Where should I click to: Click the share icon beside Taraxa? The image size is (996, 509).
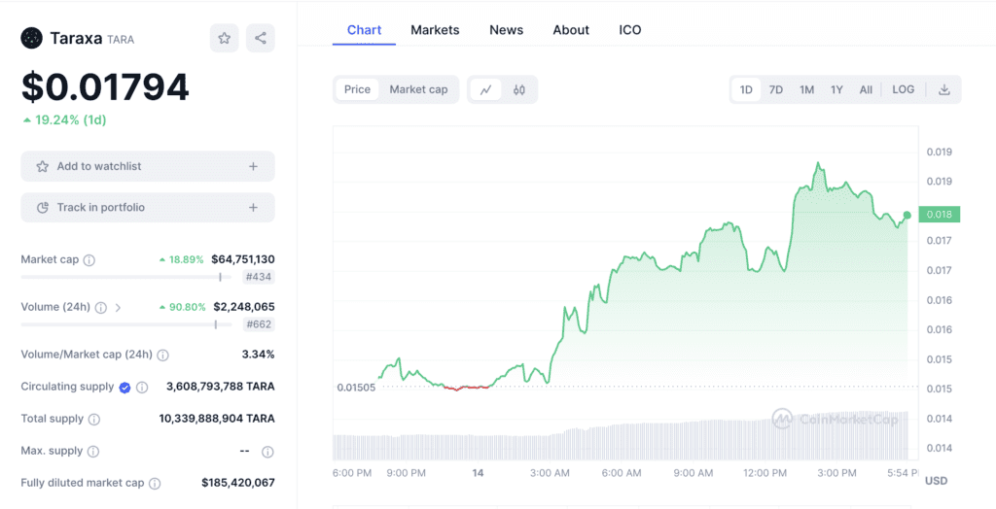pos(261,39)
